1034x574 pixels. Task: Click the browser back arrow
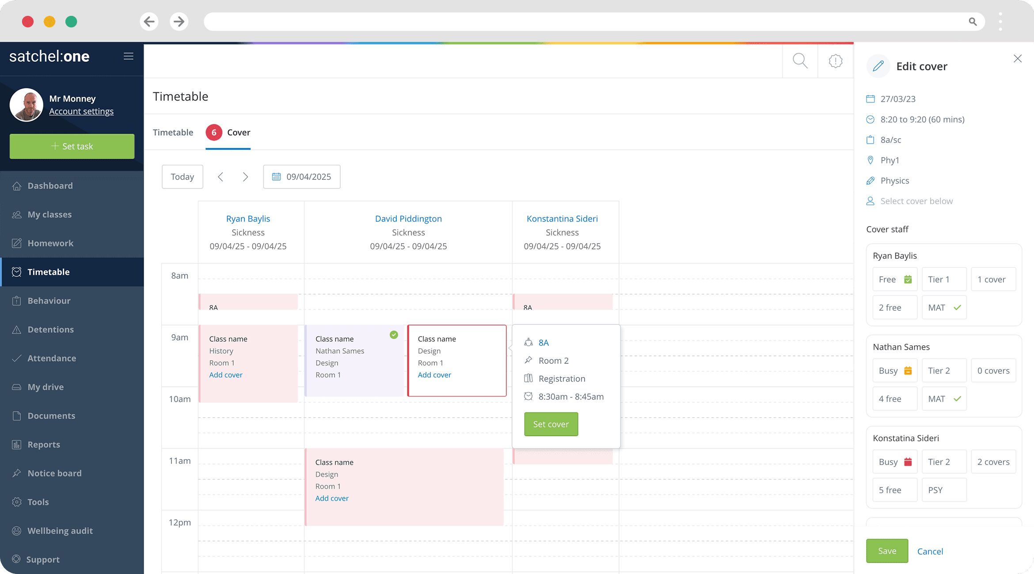pos(149,21)
